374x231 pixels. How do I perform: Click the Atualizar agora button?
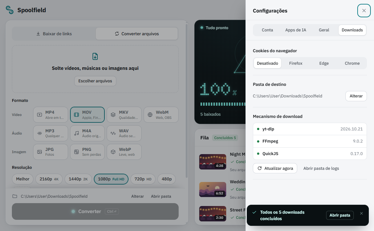pos(275,169)
